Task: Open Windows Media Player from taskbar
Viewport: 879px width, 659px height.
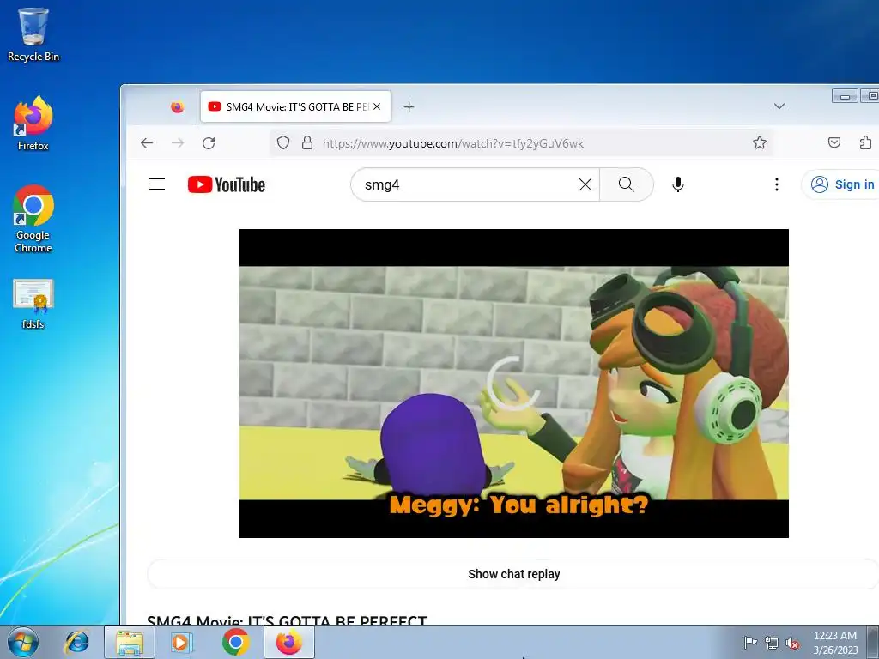Action: (x=182, y=642)
